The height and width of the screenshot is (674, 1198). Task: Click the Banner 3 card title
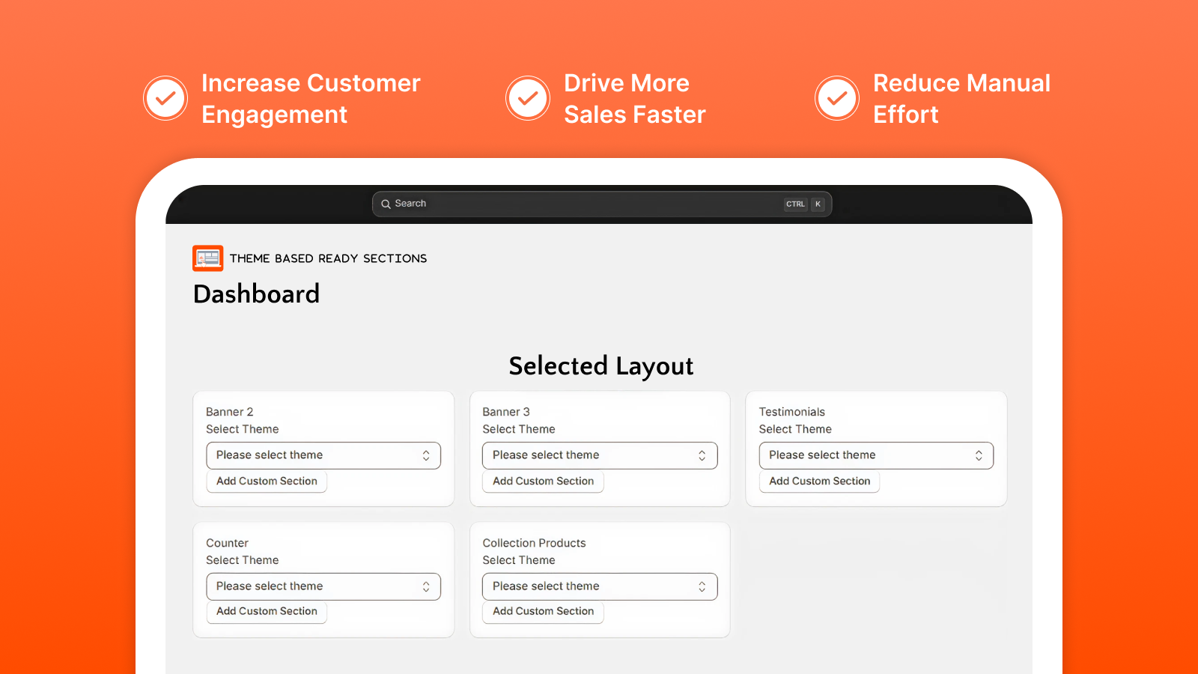[506, 412]
